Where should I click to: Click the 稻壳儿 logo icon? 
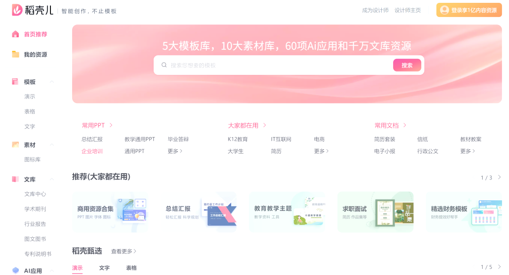[x=17, y=10]
